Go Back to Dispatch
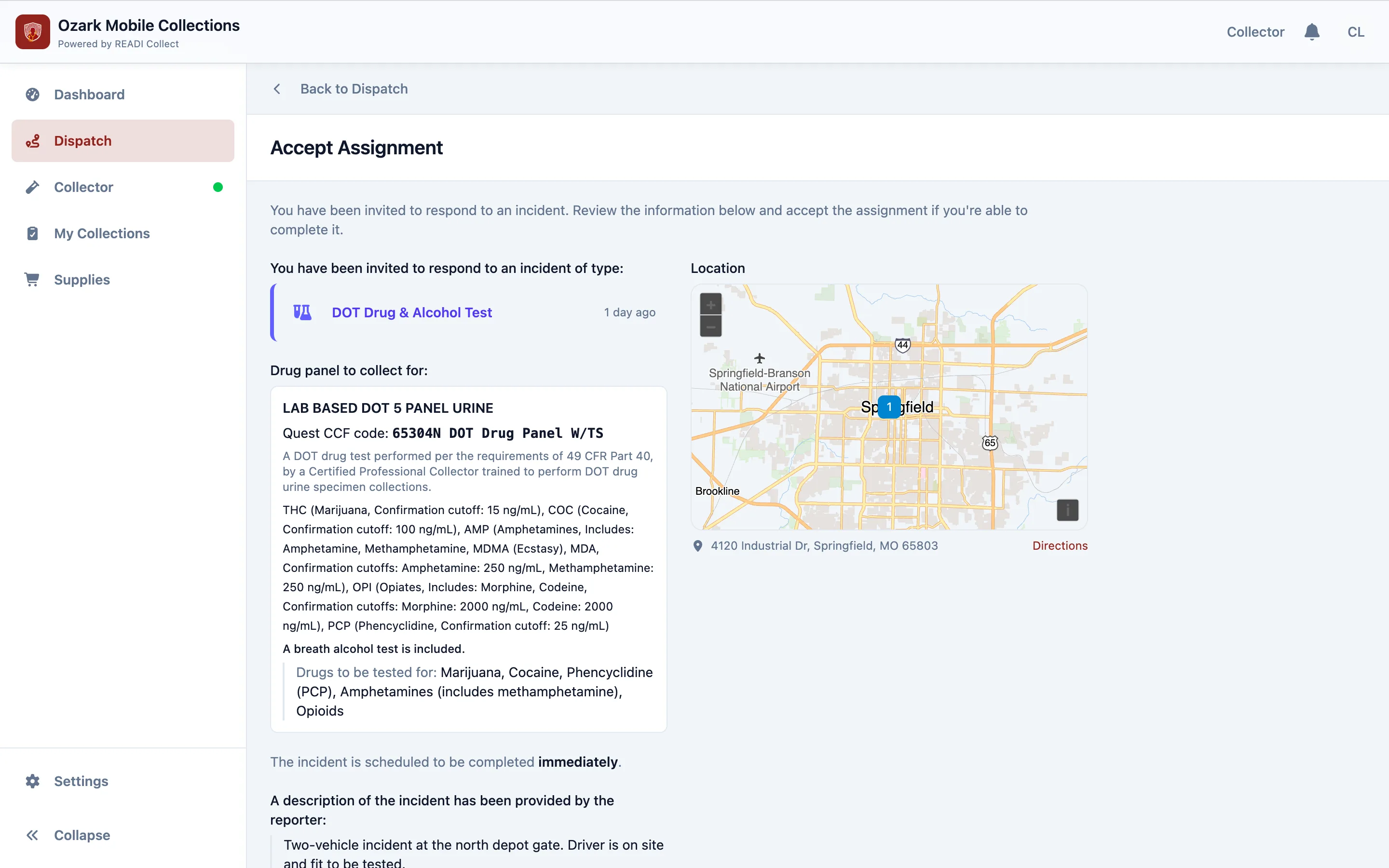Screen dimensions: 1389x868 click(354, 89)
